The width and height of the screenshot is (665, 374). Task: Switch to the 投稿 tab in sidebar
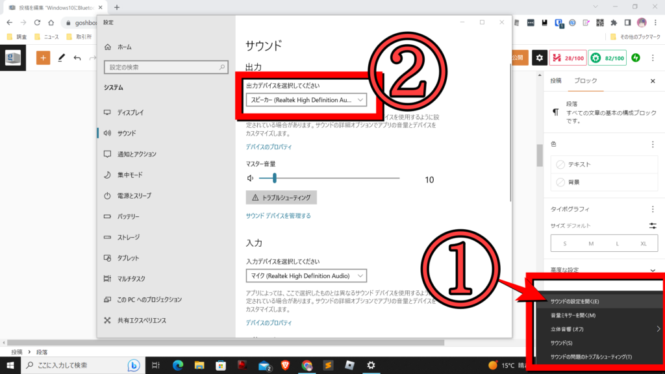click(556, 81)
